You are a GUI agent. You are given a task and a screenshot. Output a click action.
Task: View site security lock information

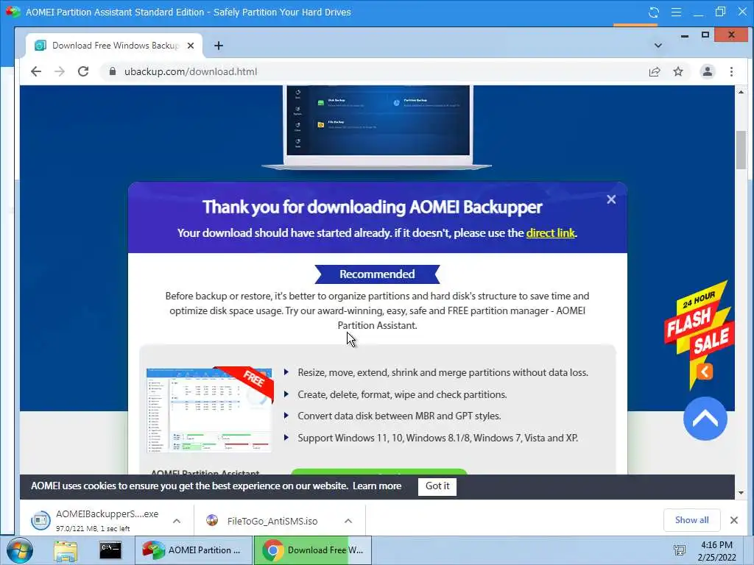coord(113,71)
